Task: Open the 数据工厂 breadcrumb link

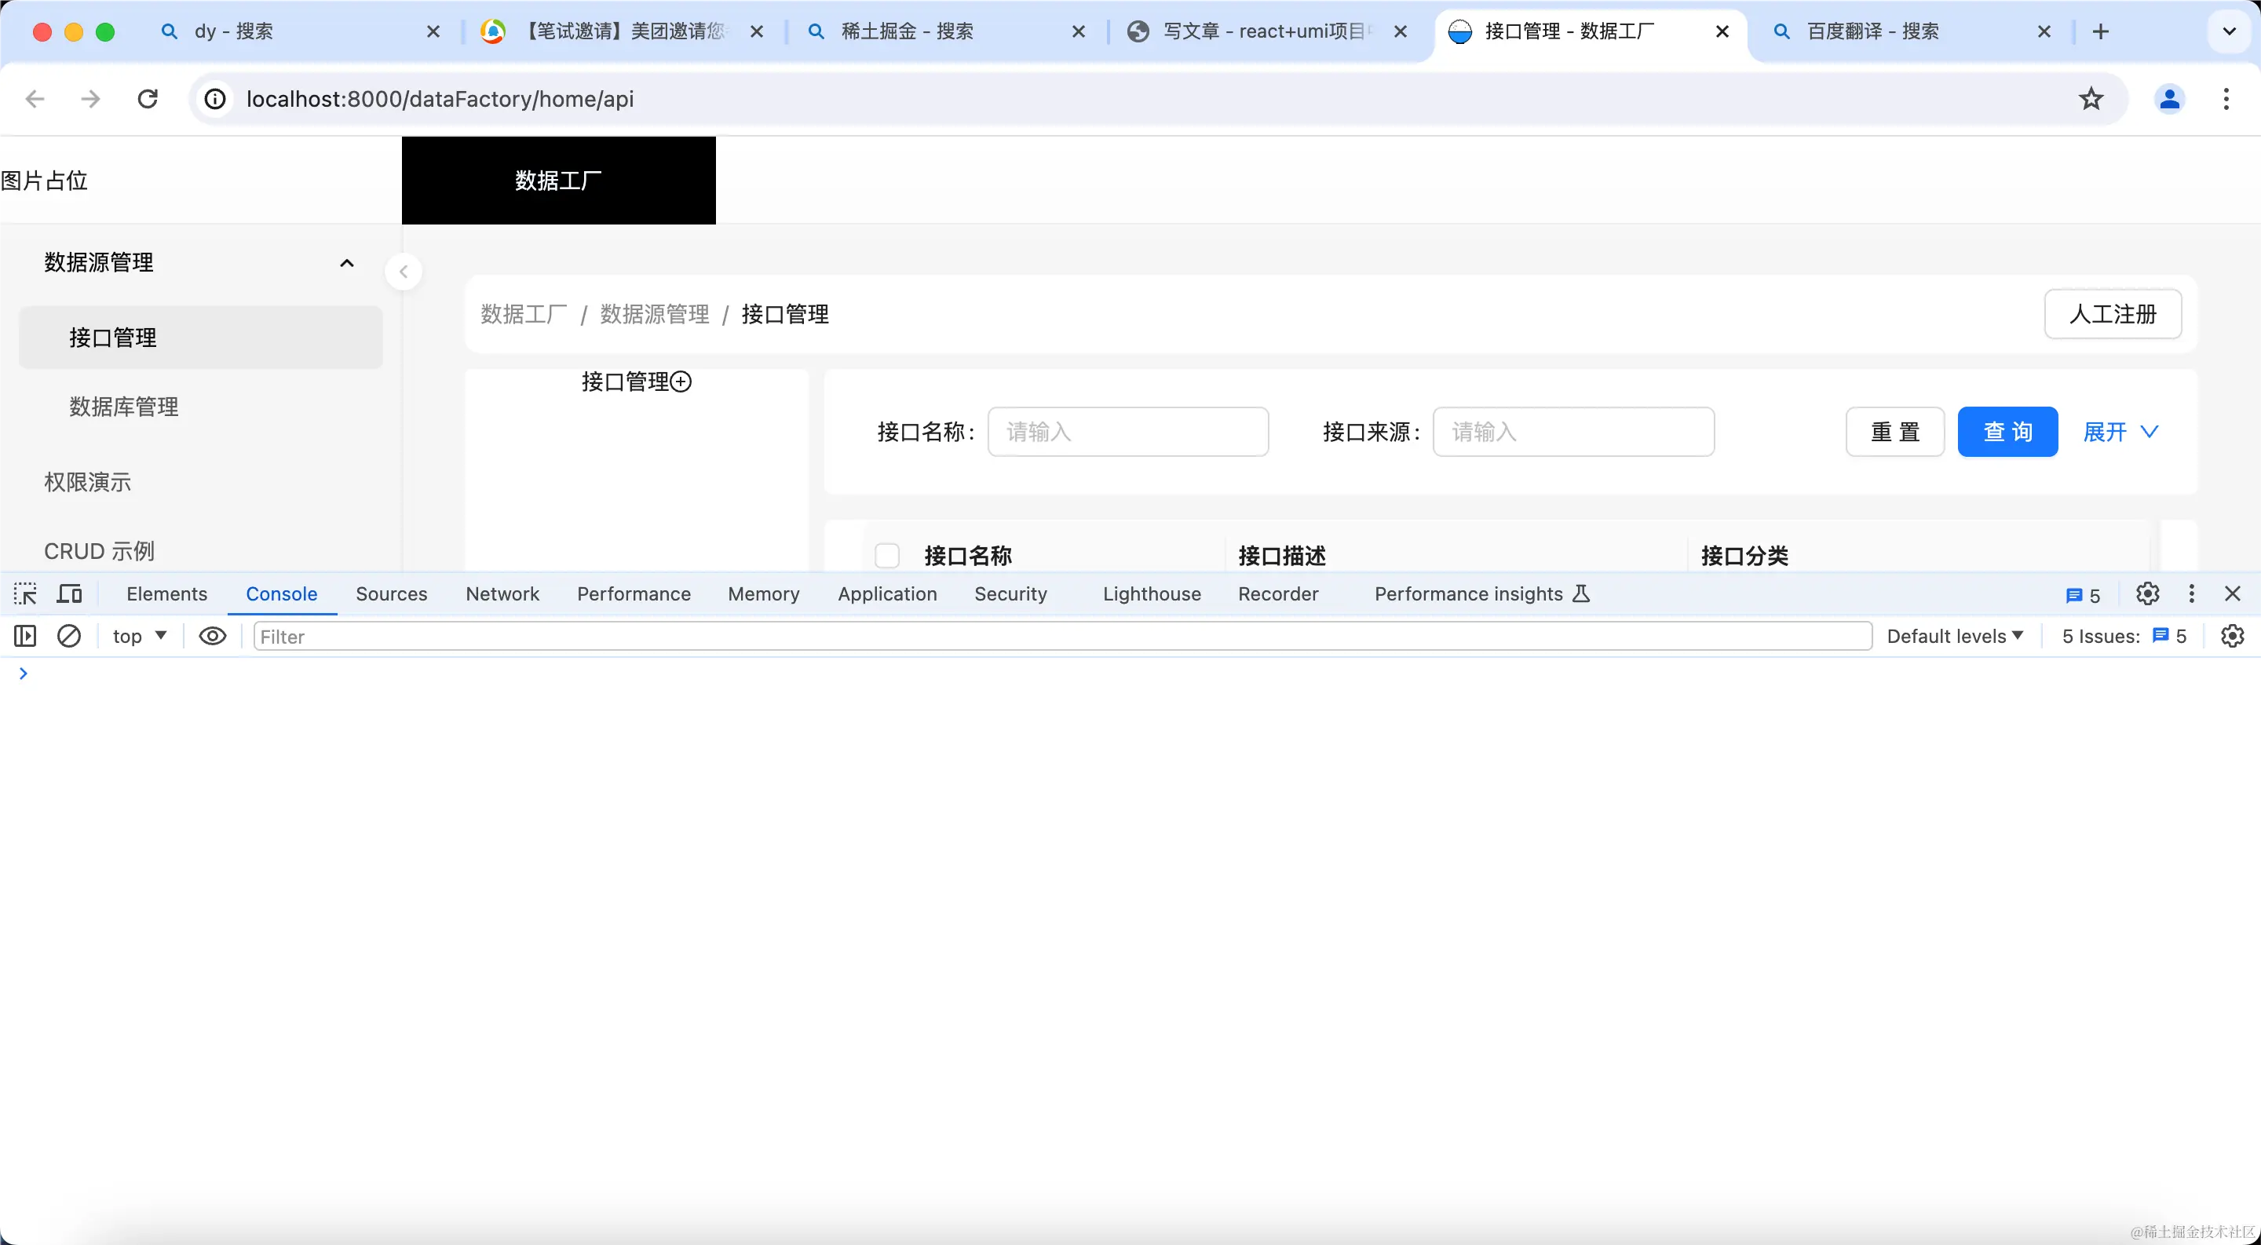Action: pos(523,314)
